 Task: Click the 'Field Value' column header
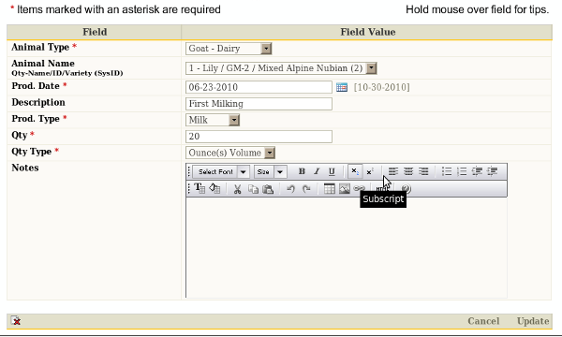coord(368,32)
